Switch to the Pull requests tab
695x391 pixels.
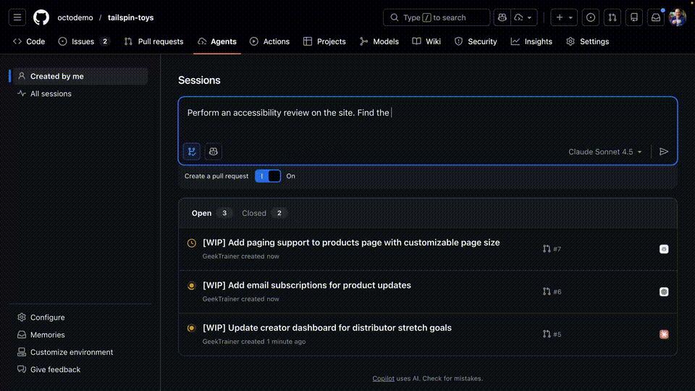pyautogui.click(x=153, y=41)
